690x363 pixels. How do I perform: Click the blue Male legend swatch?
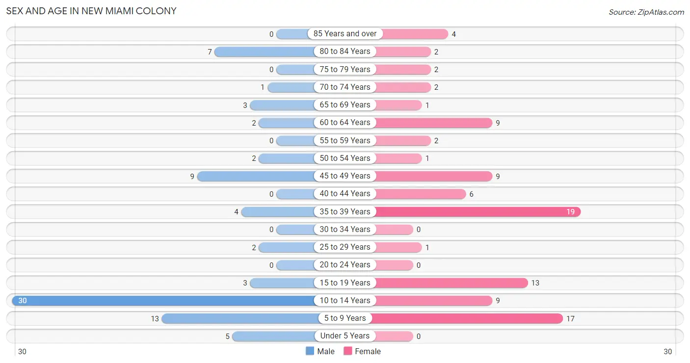310,351
